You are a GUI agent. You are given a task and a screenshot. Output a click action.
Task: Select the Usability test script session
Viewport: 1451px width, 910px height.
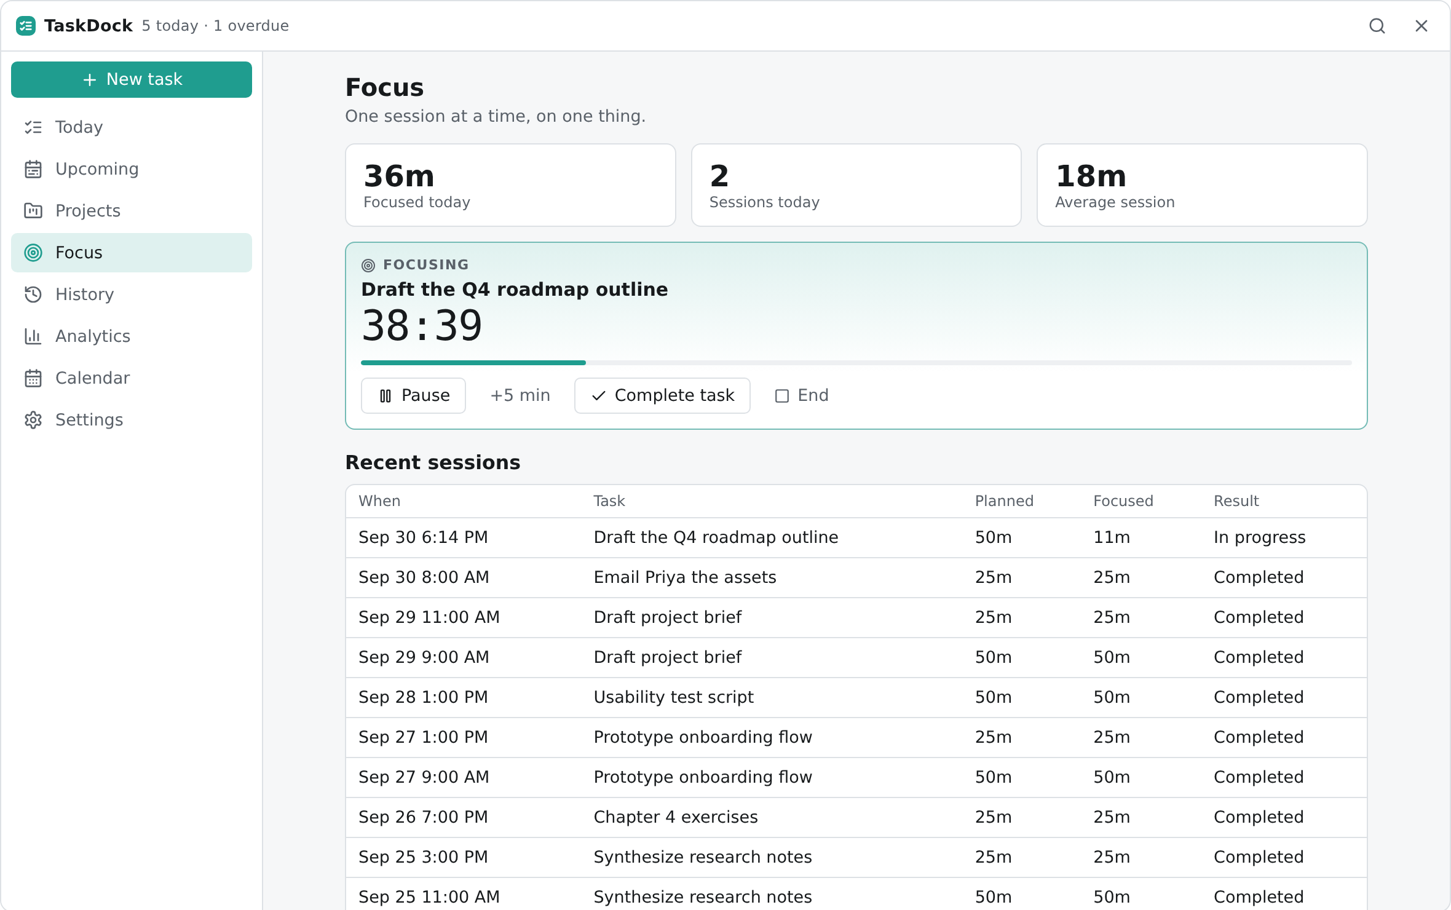point(856,697)
